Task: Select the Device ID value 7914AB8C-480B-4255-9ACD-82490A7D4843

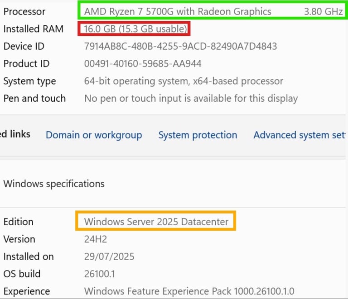Action: coord(180,46)
